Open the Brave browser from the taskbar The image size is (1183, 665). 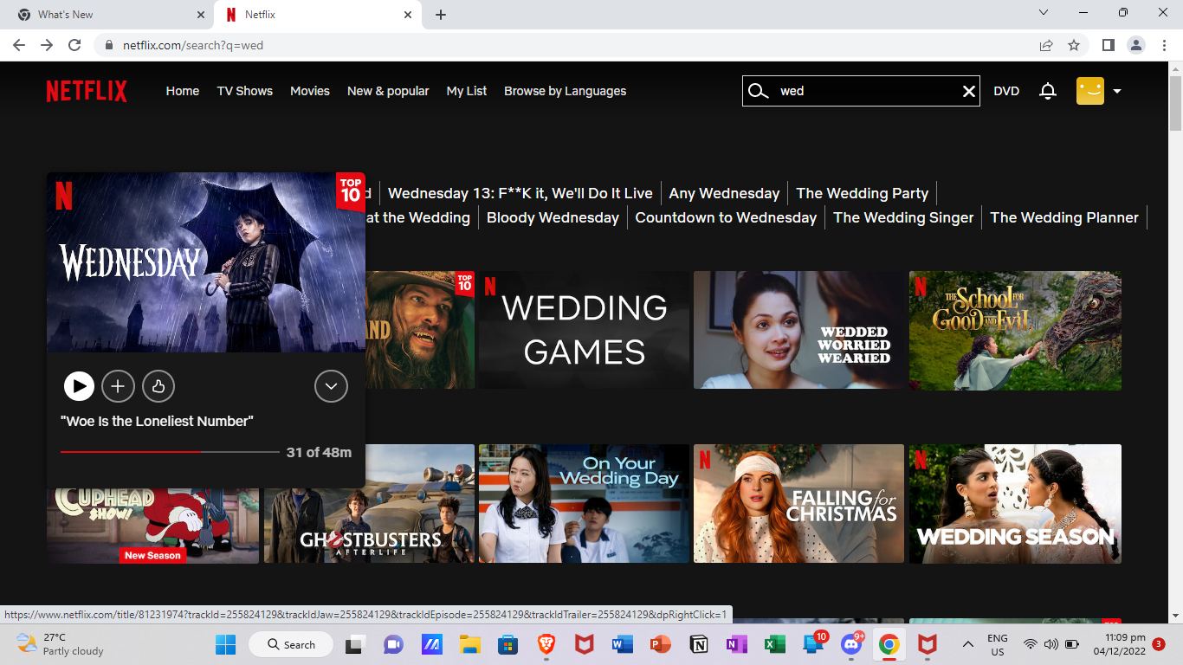[x=546, y=644]
